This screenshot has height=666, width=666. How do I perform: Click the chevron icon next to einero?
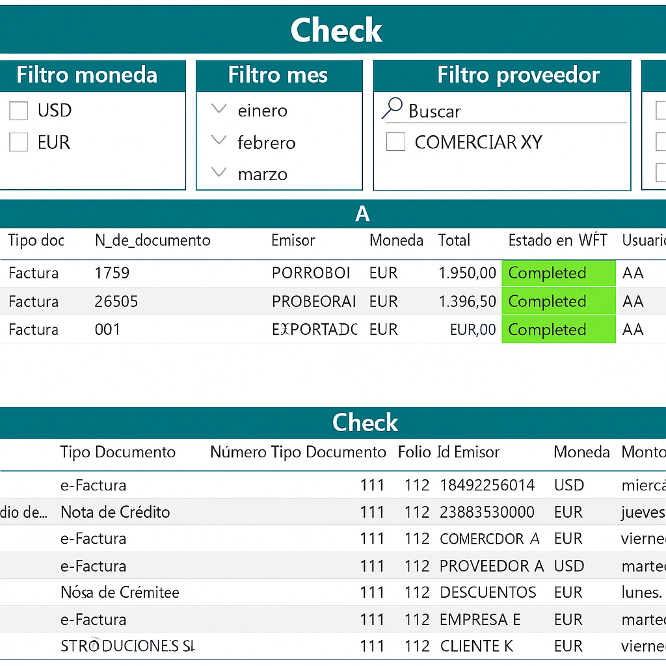tap(219, 110)
